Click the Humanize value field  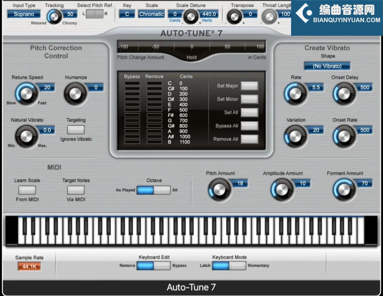point(96,87)
